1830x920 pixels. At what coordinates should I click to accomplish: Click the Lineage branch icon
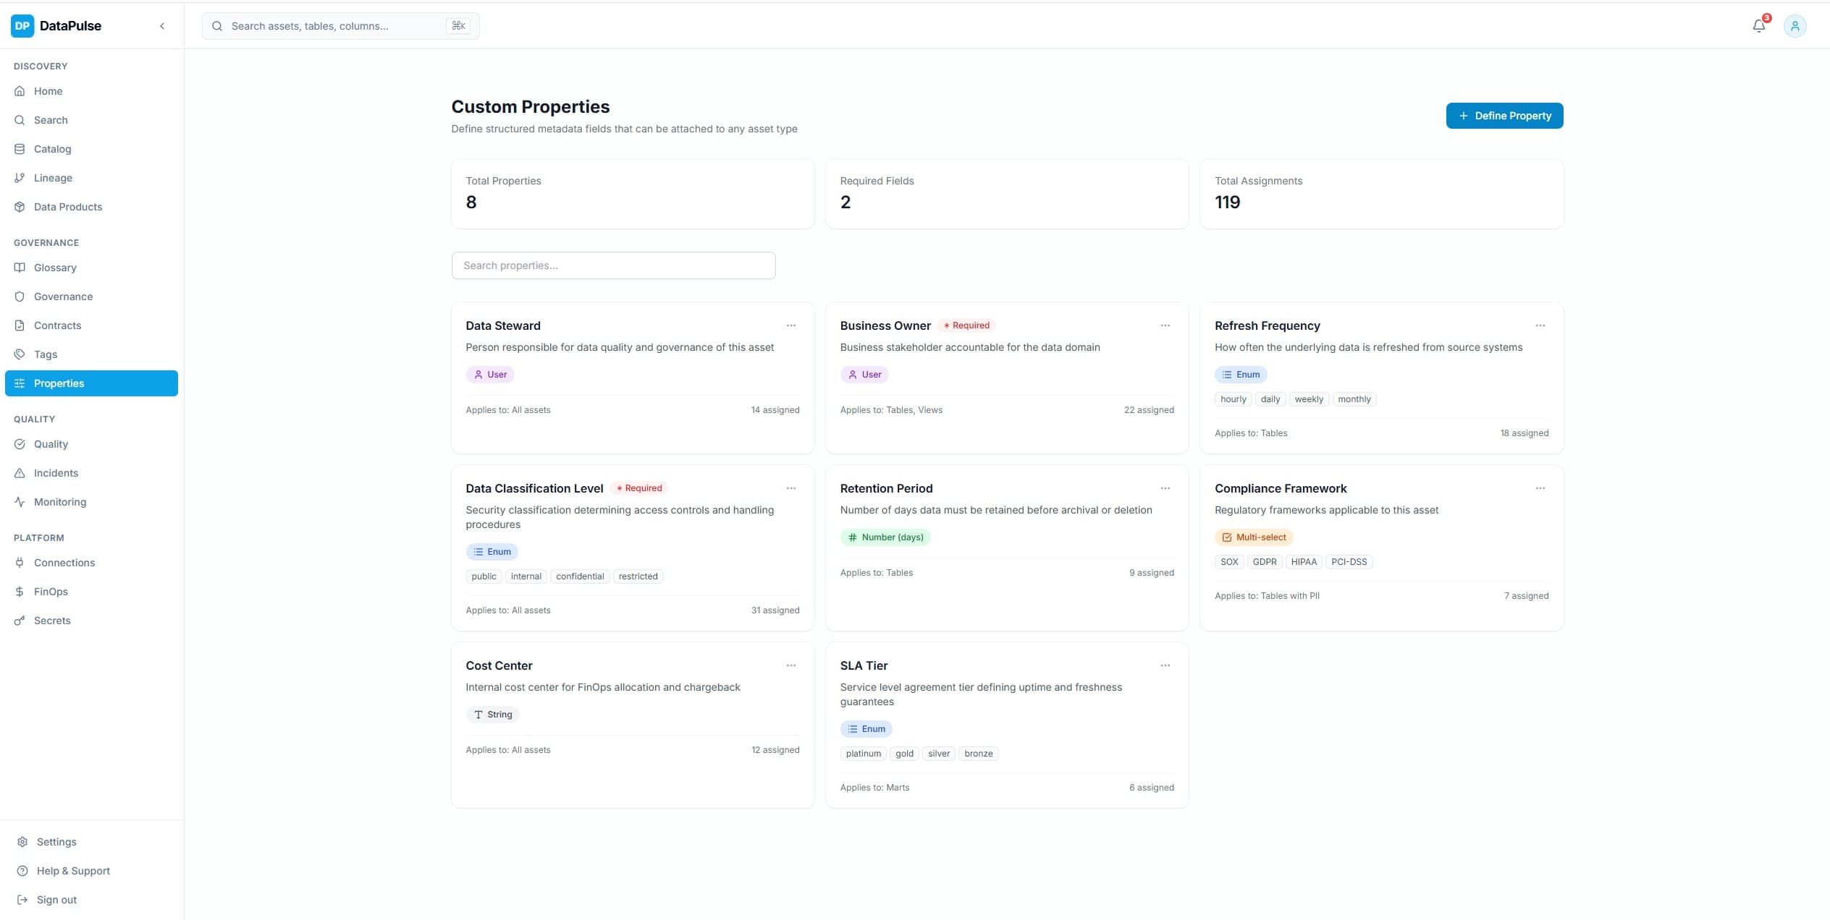(20, 177)
